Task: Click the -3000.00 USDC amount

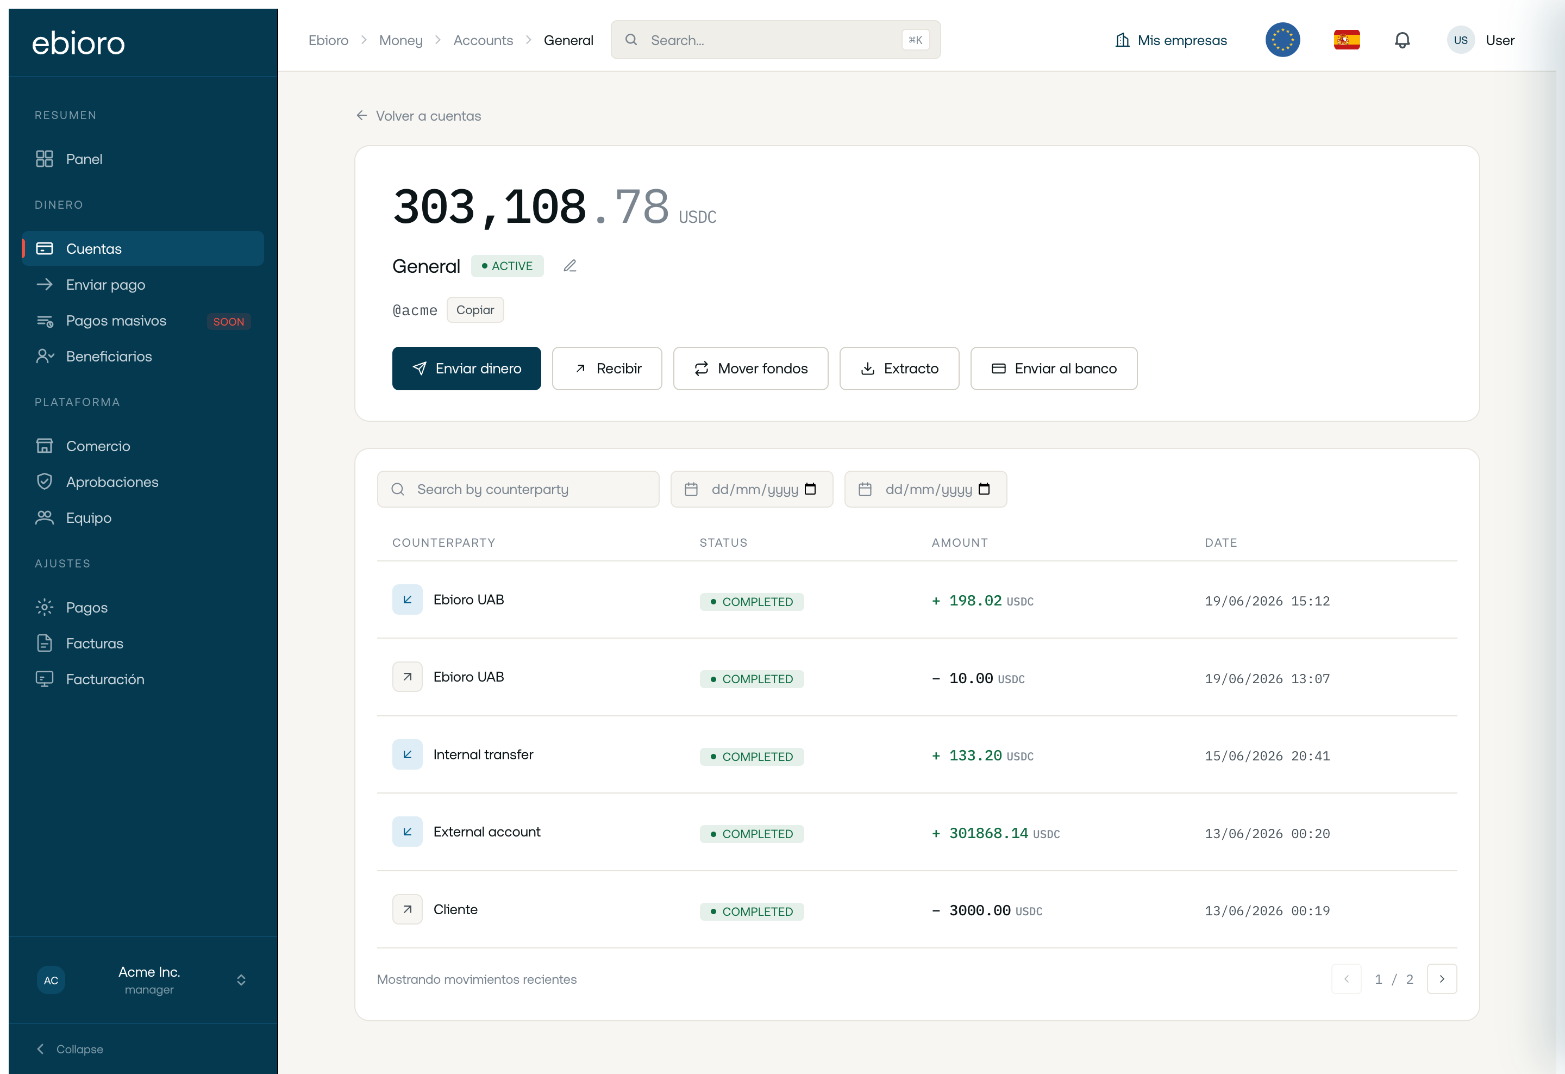Action: point(986,911)
